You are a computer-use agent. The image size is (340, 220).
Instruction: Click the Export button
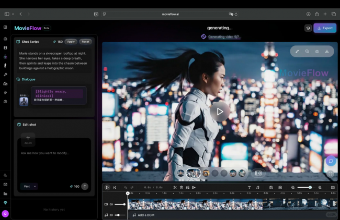[x=325, y=28]
